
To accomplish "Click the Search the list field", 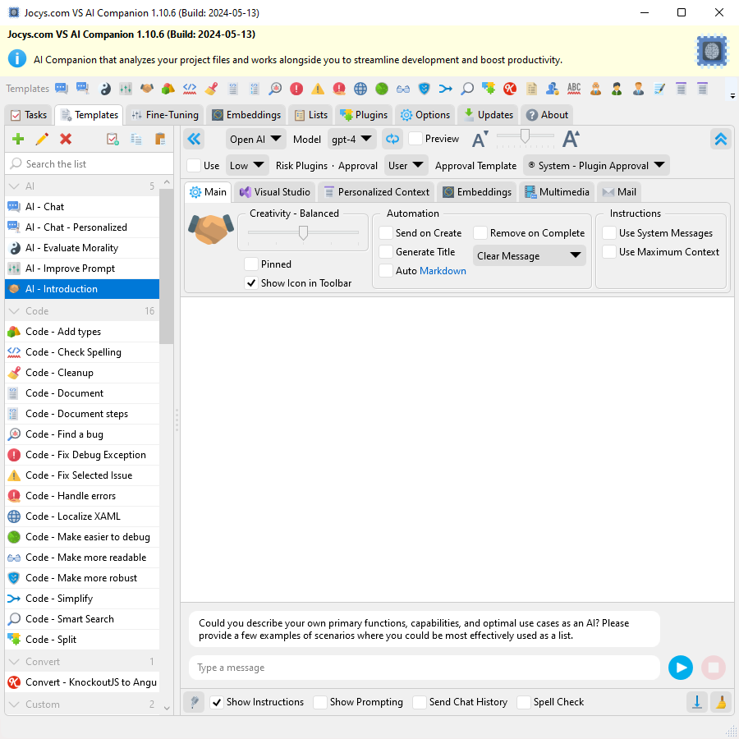I will 89,163.
